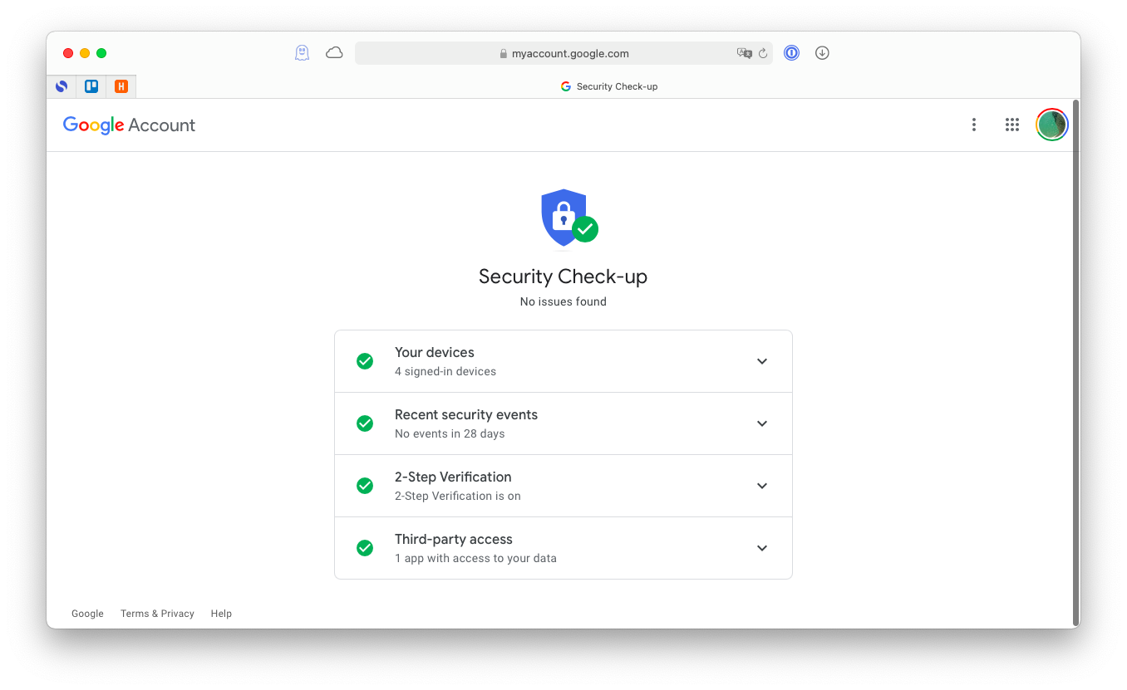The height and width of the screenshot is (690, 1127).
Task: Select the Security Check-up tab
Action: pos(608,86)
